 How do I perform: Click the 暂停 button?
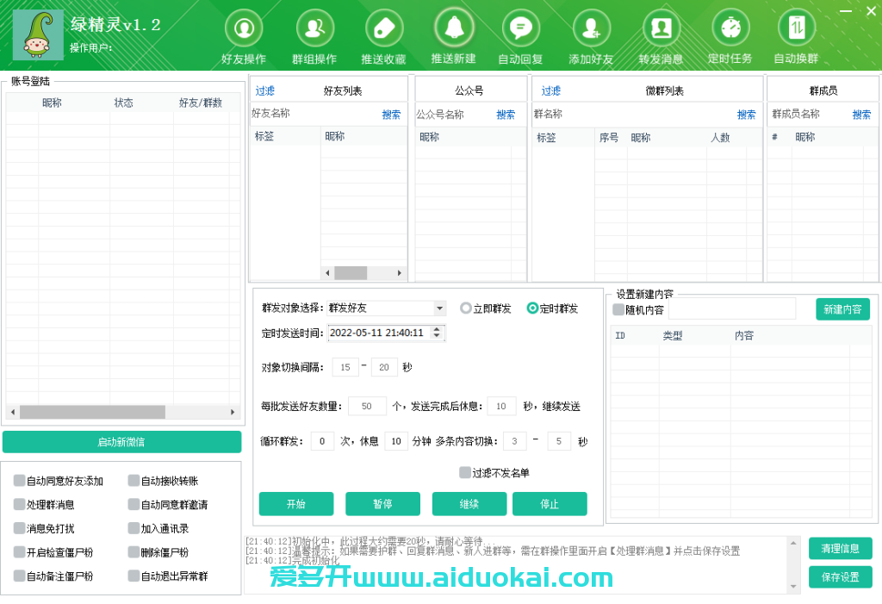coord(382,504)
